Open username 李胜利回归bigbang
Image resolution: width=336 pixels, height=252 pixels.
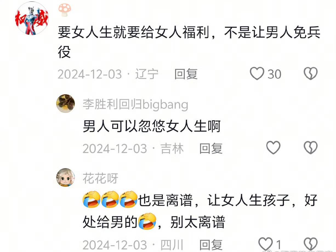(x=136, y=105)
